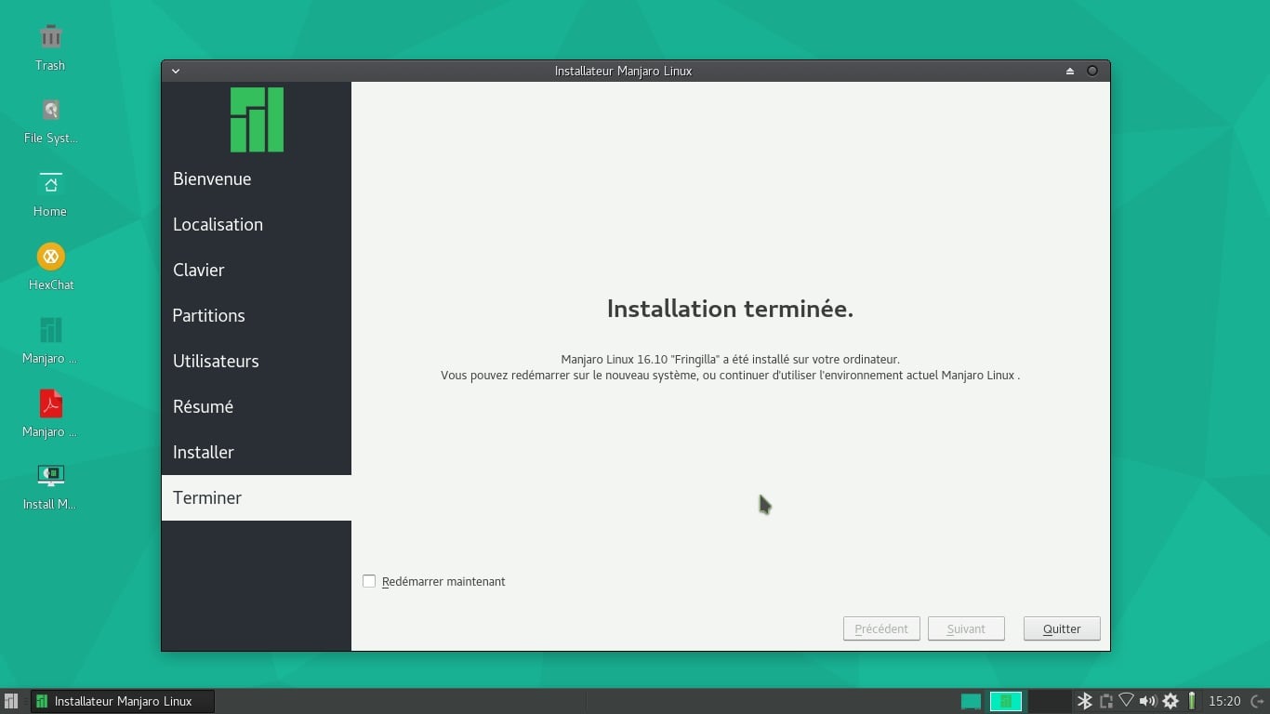This screenshot has height=714, width=1270.
Task: Select the Bienvenue step in sidebar
Action: (257, 178)
